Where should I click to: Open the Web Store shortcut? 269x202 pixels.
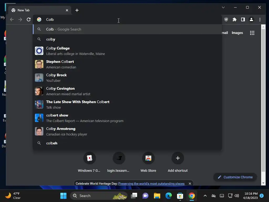(x=148, y=162)
